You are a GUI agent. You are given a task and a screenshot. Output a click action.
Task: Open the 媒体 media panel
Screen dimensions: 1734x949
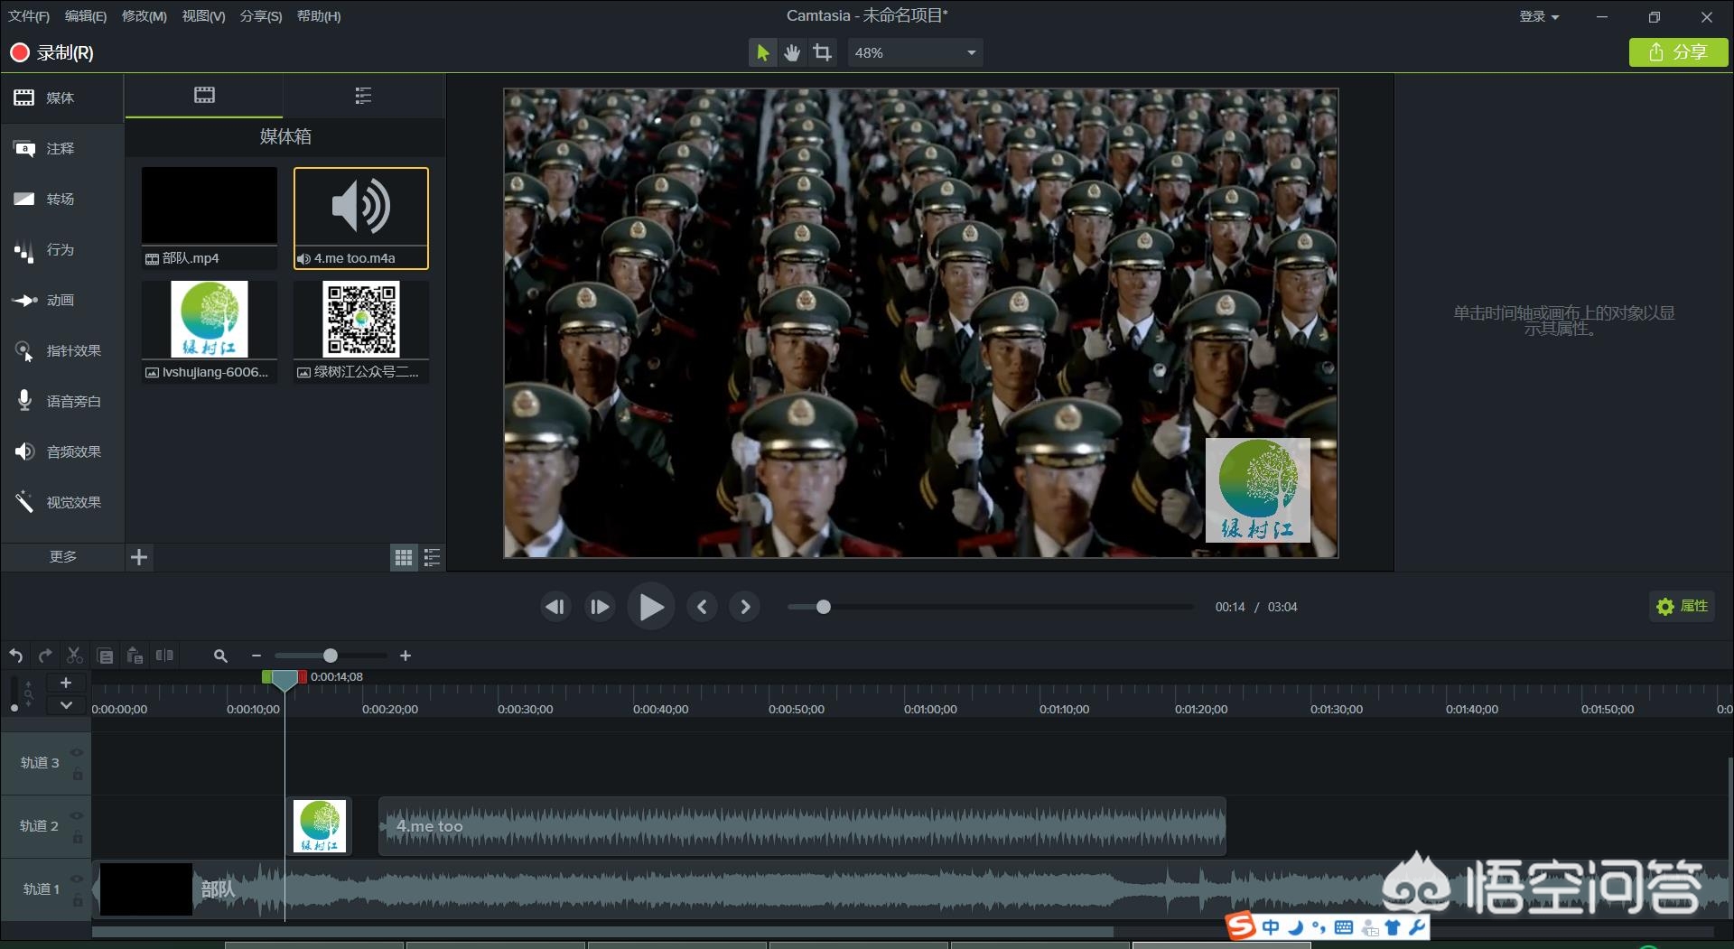click(x=61, y=98)
